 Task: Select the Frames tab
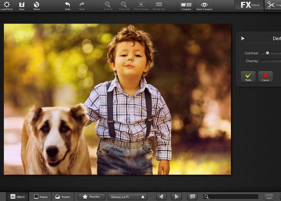(x=40, y=197)
